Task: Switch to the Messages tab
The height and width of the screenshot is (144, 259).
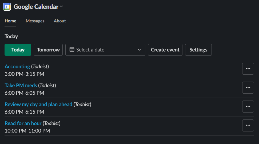Action: point(35,21)
